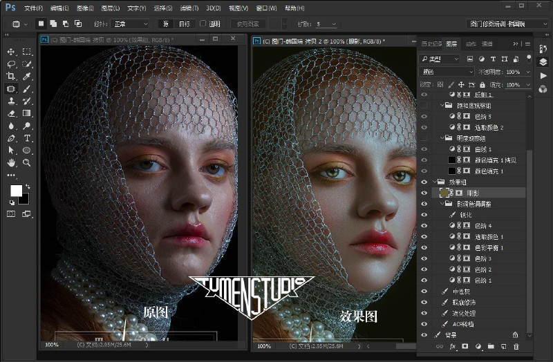Toggle visibility of 中性灰 layer
Viewport: 553px width, 362px height.
tap(424, 291)
